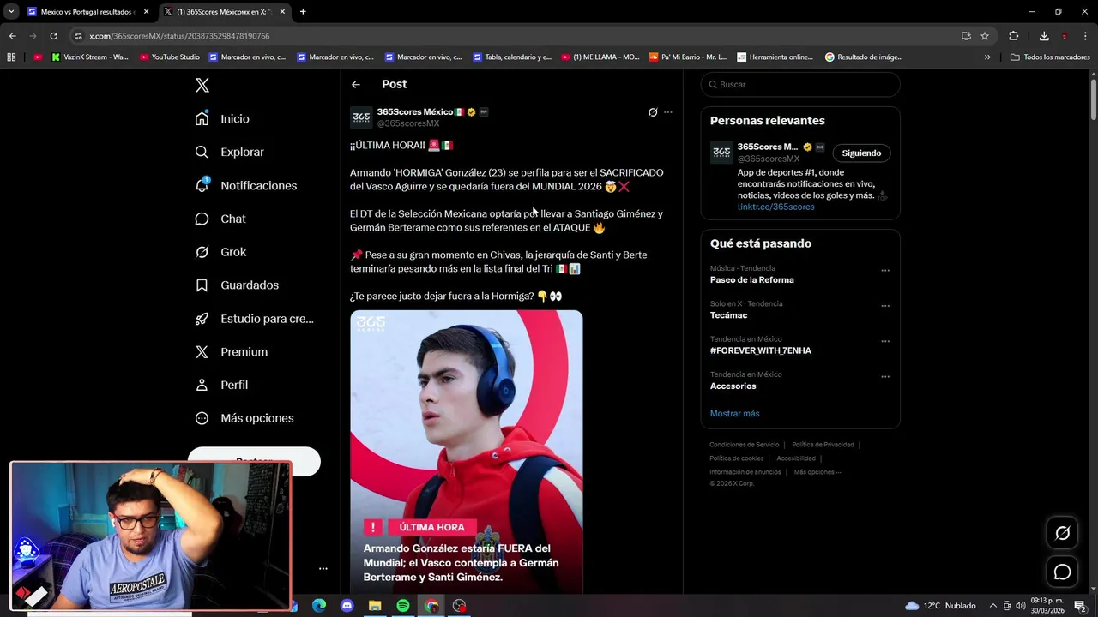Open File Explorer from the taskbar
Viewport: 1098px width, 617px height.
(x=375, y=606)
